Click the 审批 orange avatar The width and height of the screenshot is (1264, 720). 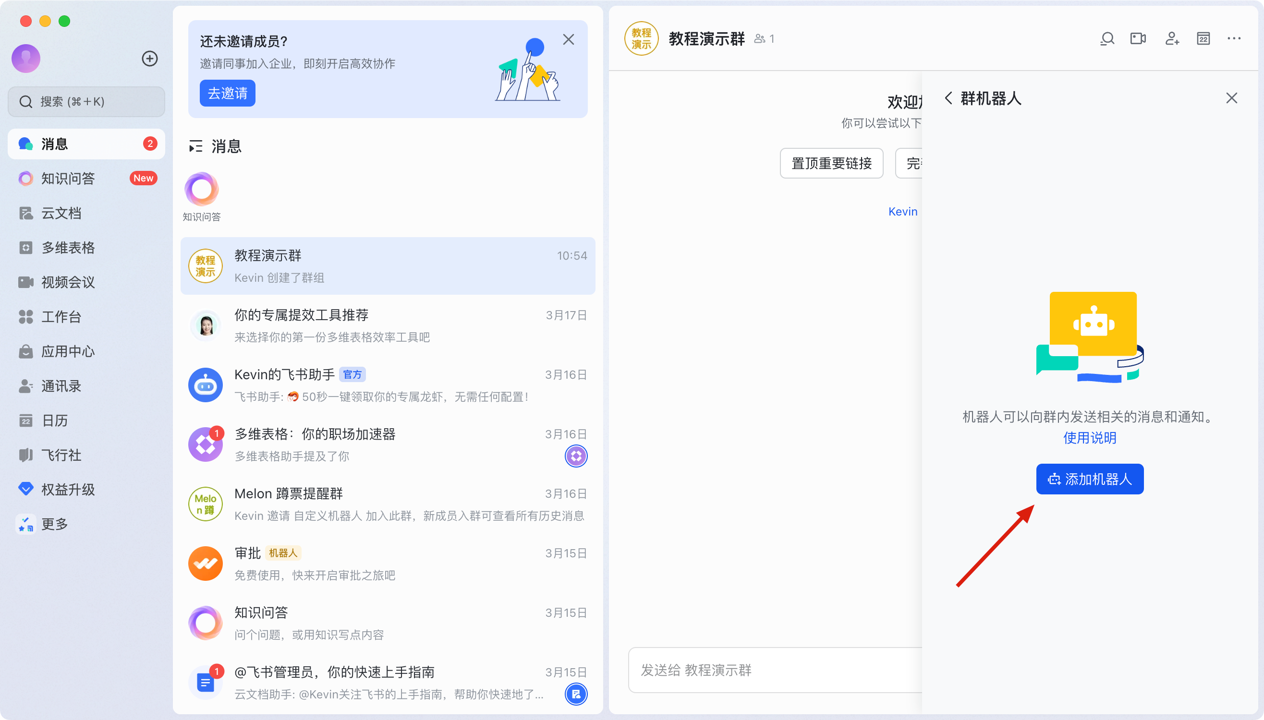pos(206,564)
